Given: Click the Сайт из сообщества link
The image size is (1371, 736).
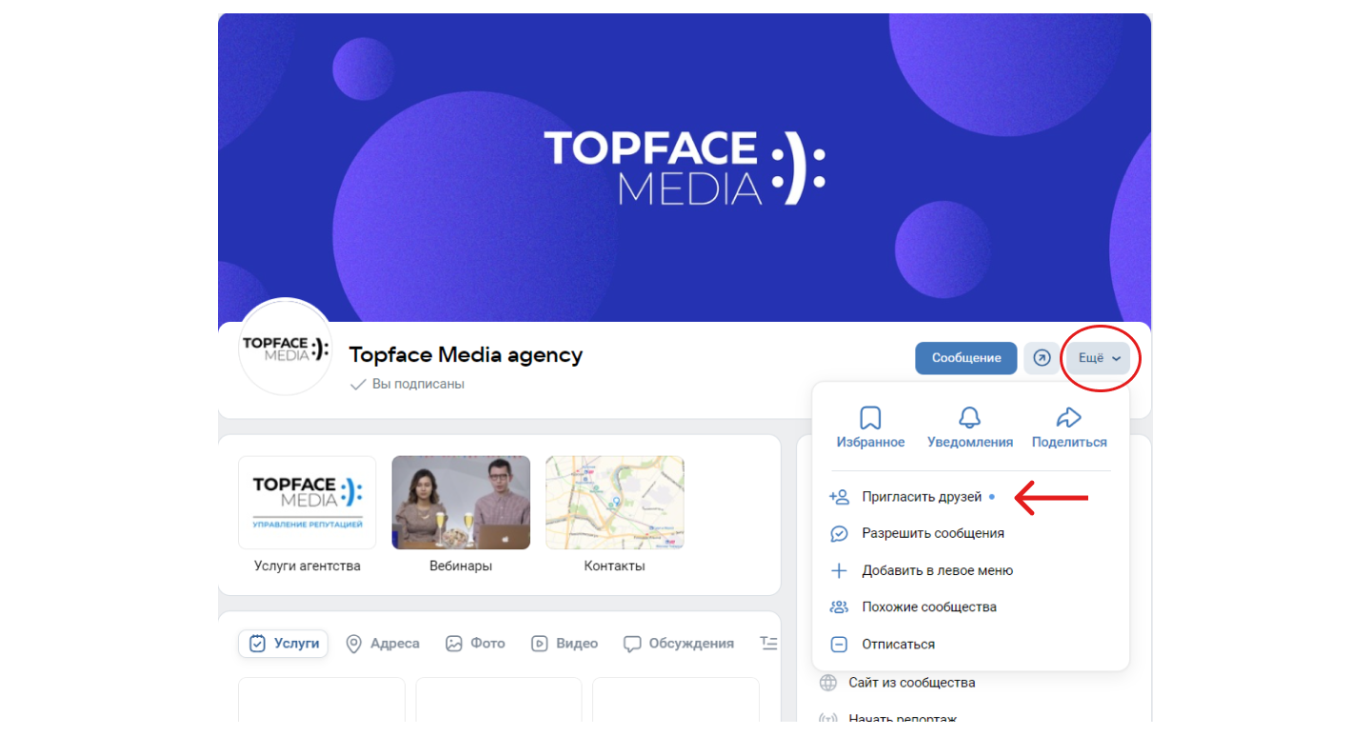Looking at the screenshot, I should coord(912,683).
